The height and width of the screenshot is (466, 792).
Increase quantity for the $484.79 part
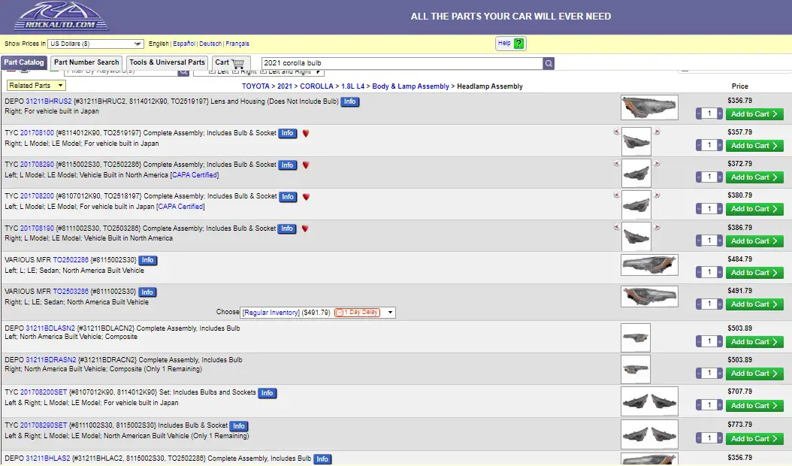[720, 272]
